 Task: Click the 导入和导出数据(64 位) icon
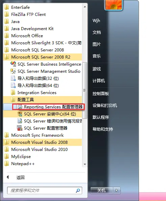coord(13,85)
